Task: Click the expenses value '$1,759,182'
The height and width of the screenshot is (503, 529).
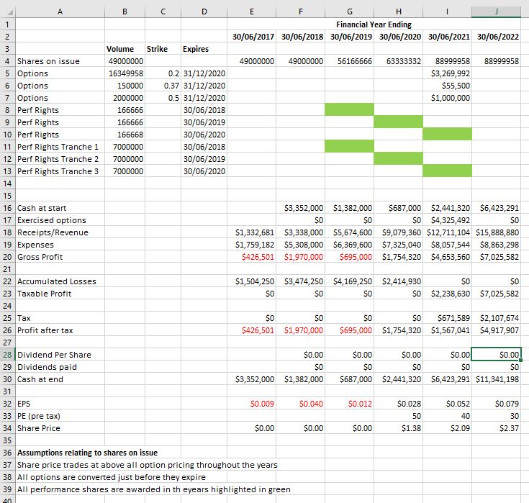Action: [x=252, y=245]
